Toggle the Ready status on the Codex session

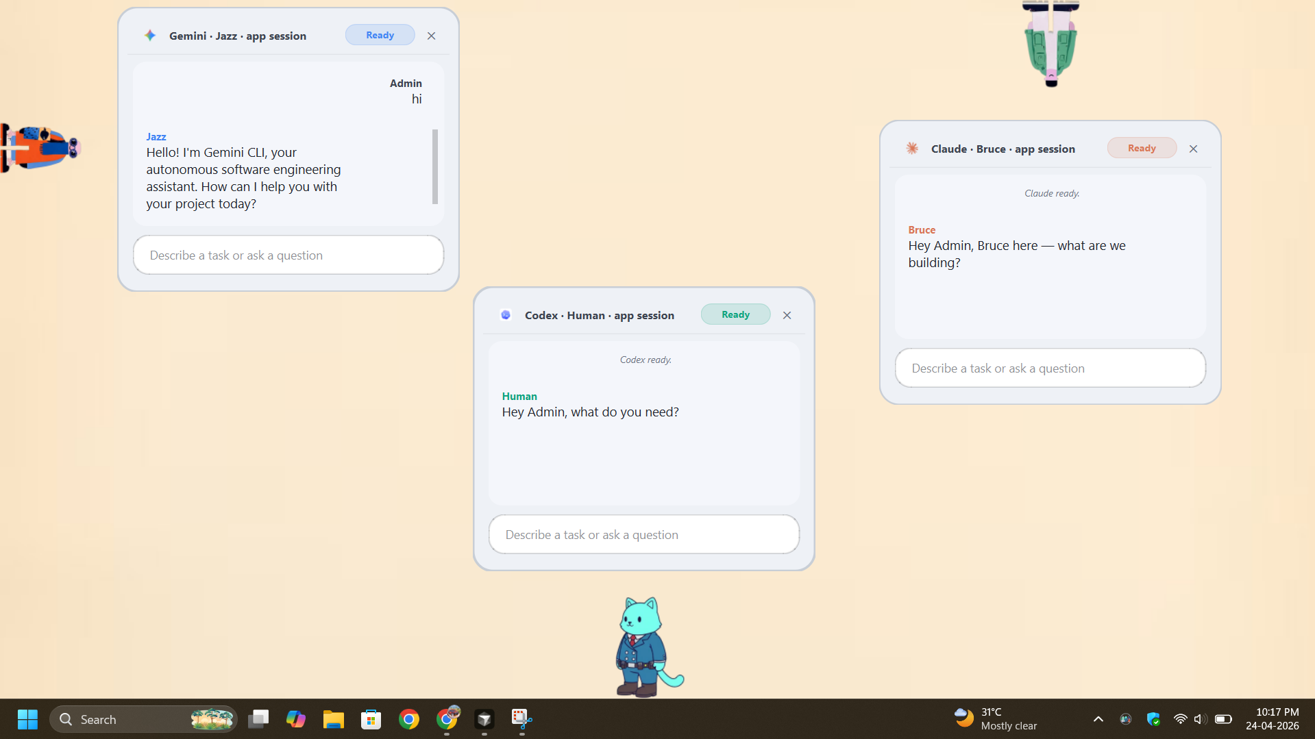735,314
